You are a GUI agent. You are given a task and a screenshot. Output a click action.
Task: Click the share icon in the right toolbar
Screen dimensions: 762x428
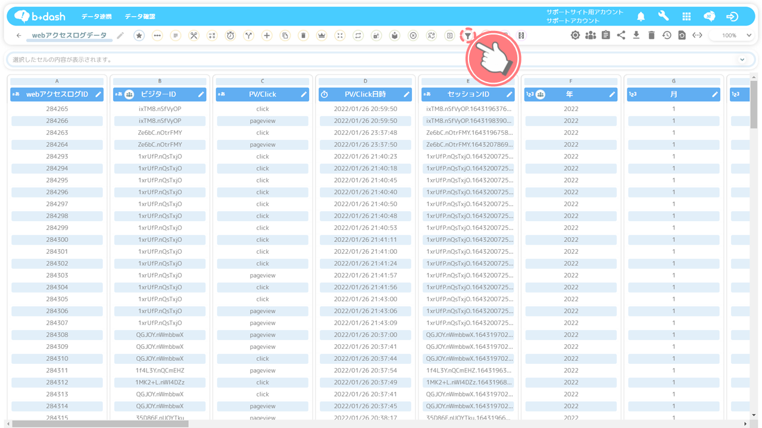[x=621, y=36]
